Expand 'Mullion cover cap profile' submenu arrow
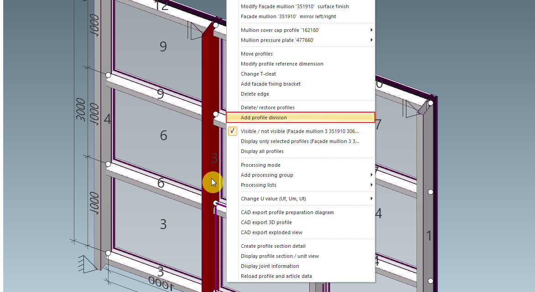Screen dimensions: 535x292 point(371,30)
